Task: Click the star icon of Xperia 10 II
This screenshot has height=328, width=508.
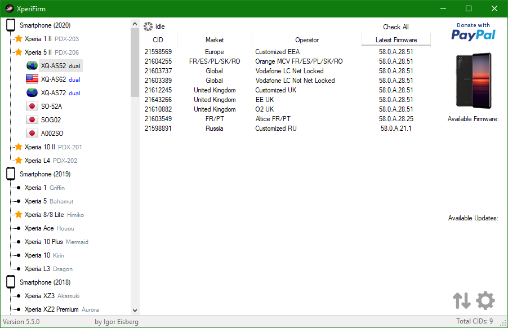Action: click(x=19, y=147)
